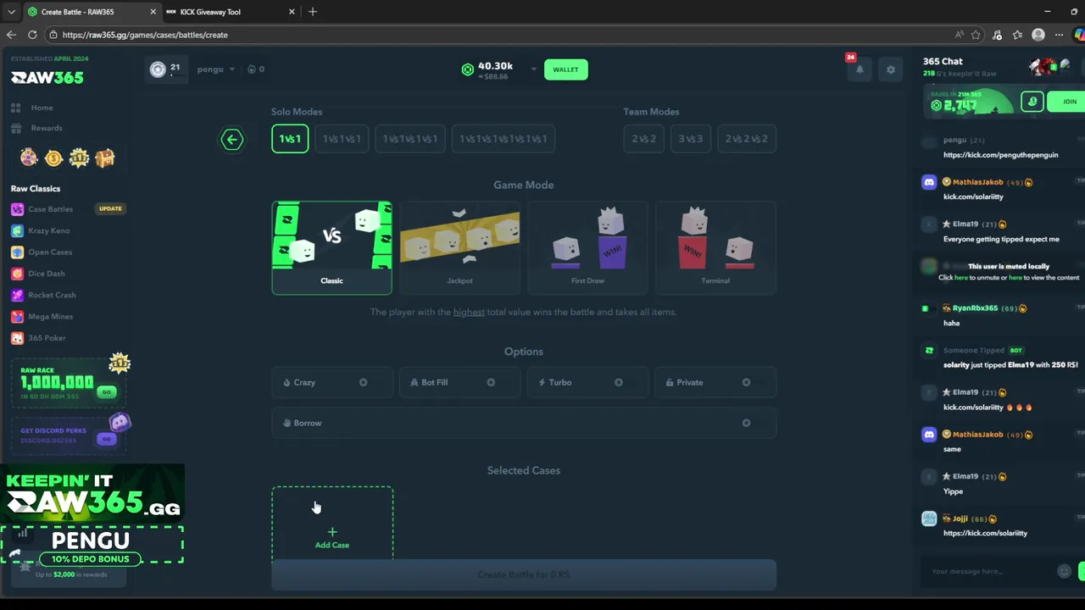Bookmark this page with star icon
Viewport: 1085px width, 610px height.
[976, 35]
